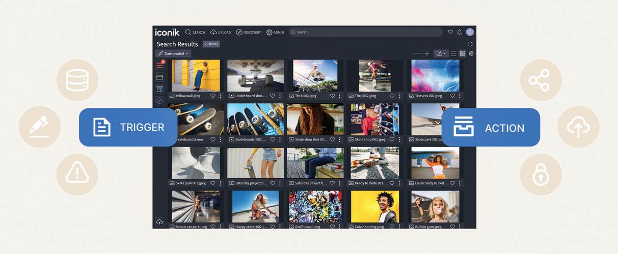Screen dimensions: 618x254
Task: Open the ADMIN section
Action: pos(275,32)
